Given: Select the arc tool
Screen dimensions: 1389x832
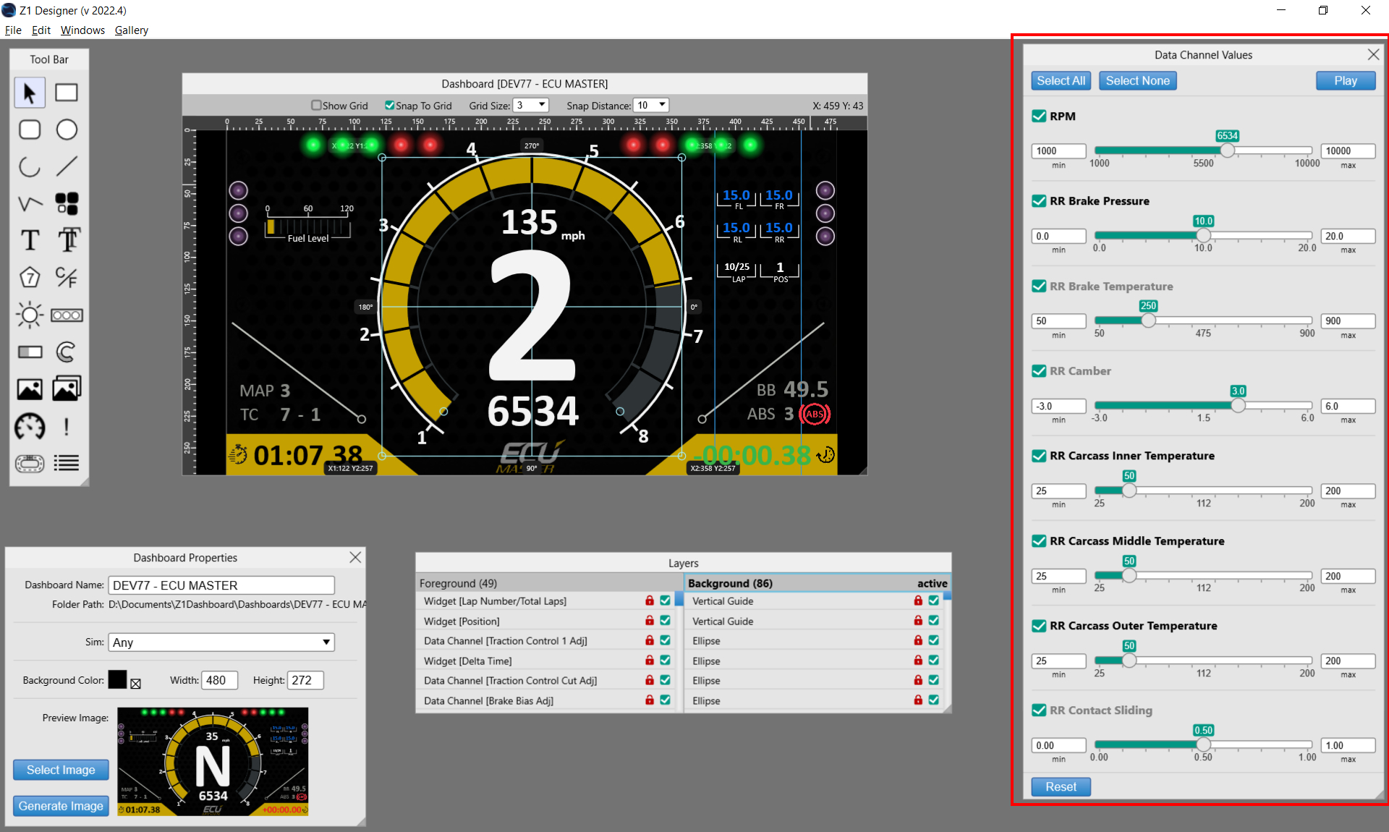Looking at the screenshot, I should pyautogui.click(x=30, y=166).
